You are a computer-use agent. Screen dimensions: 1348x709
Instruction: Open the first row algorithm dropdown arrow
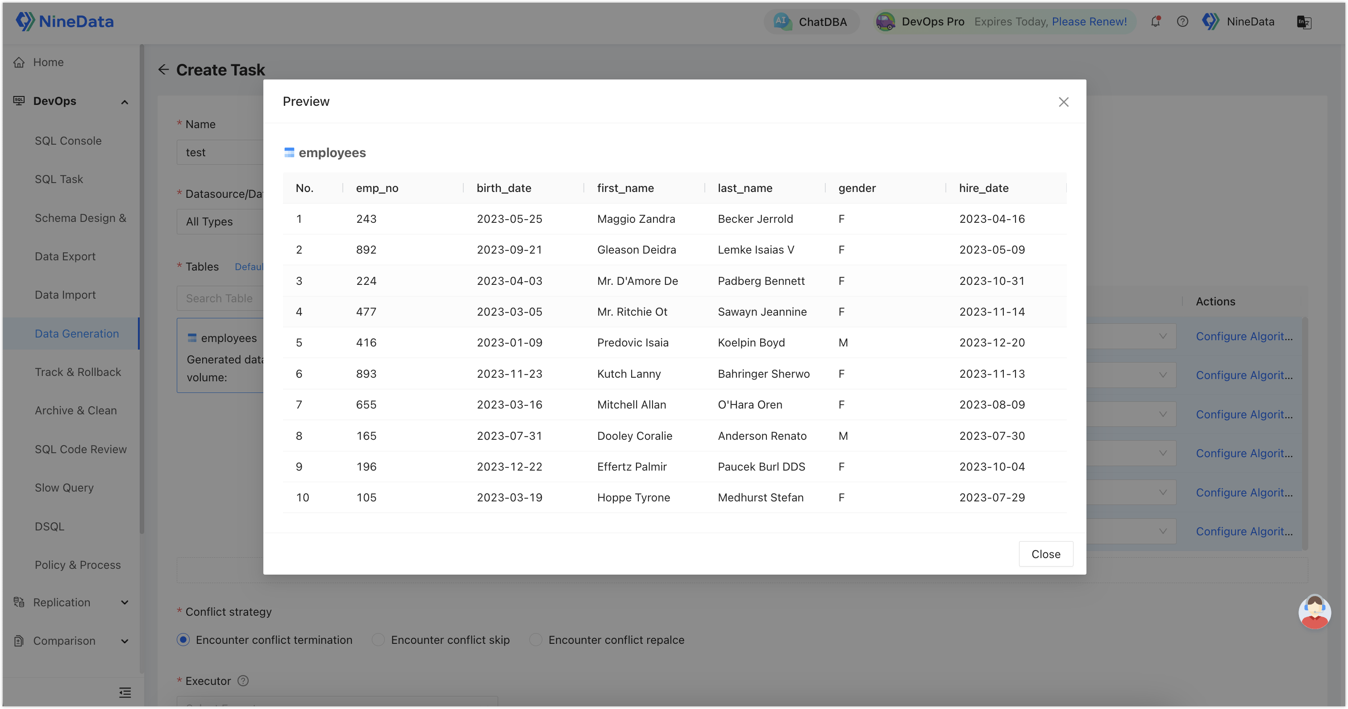click(x=1162, y=337)
